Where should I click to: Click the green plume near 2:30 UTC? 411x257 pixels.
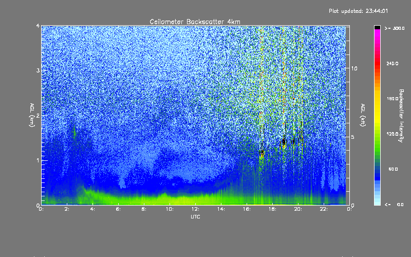(74, 133)
